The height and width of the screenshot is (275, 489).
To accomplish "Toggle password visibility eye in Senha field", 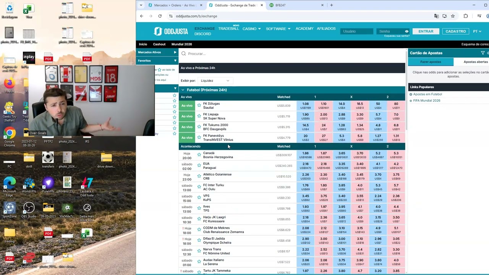I will click(x=406, y=31).
